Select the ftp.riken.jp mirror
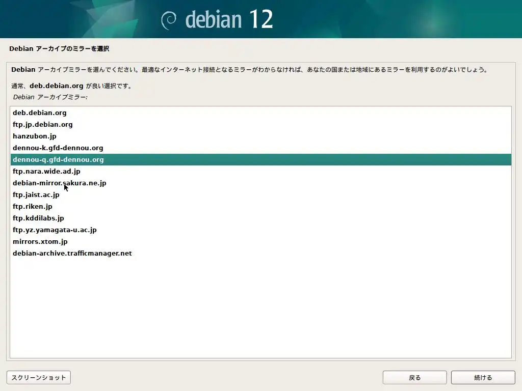The height and width of the screenshot is (391, 522). point(260,206)
